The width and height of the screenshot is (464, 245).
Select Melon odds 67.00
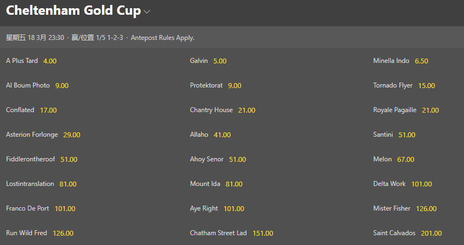pos(405,159)
